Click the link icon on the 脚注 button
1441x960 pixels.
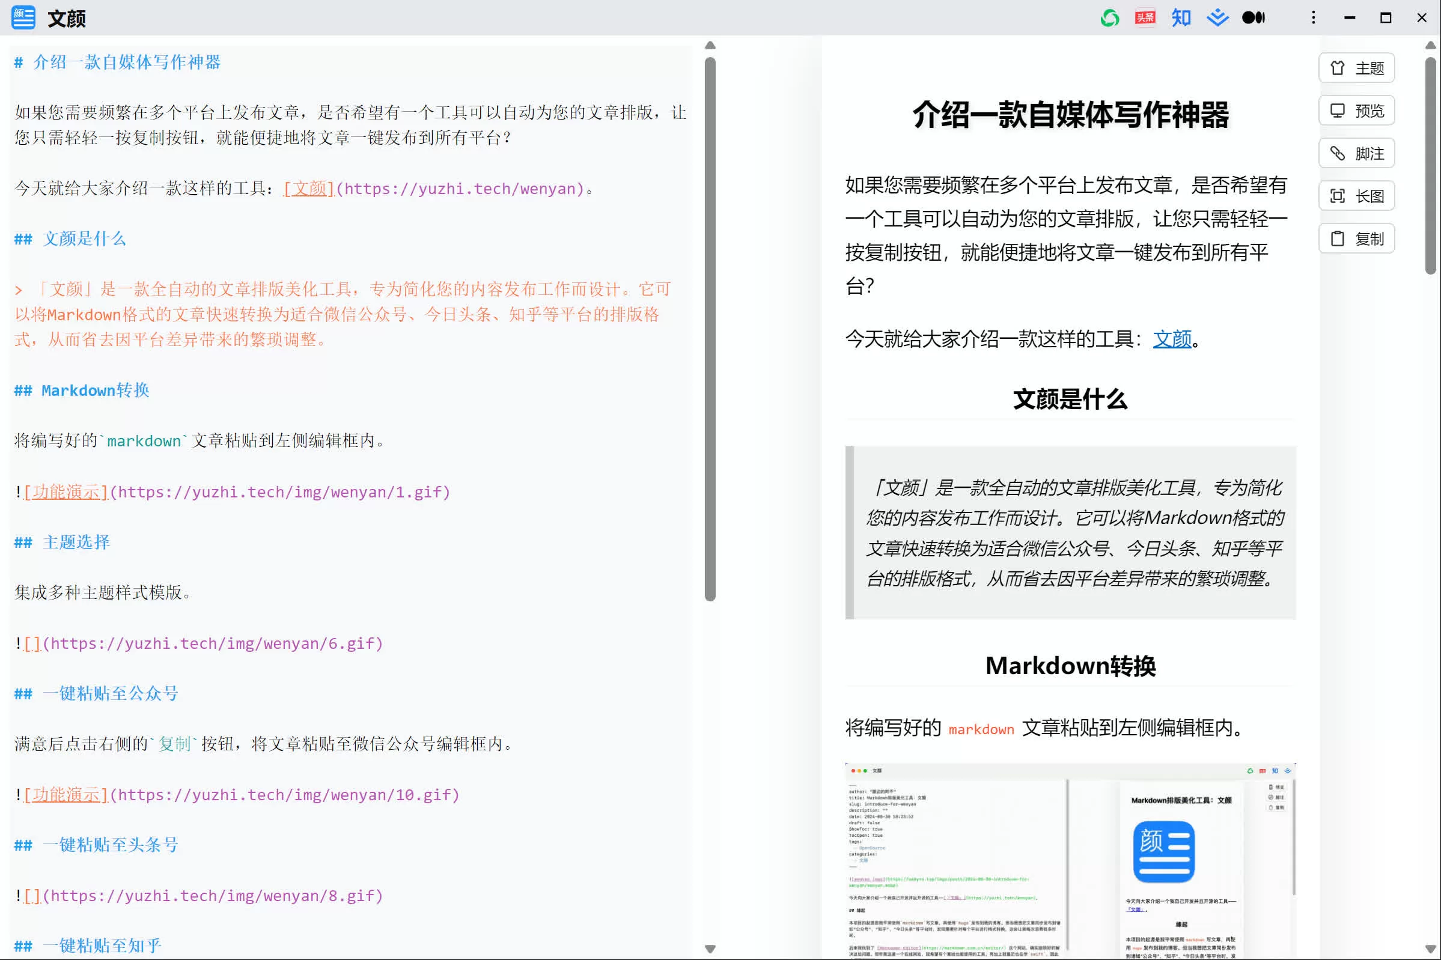[x=1339, y=154]
